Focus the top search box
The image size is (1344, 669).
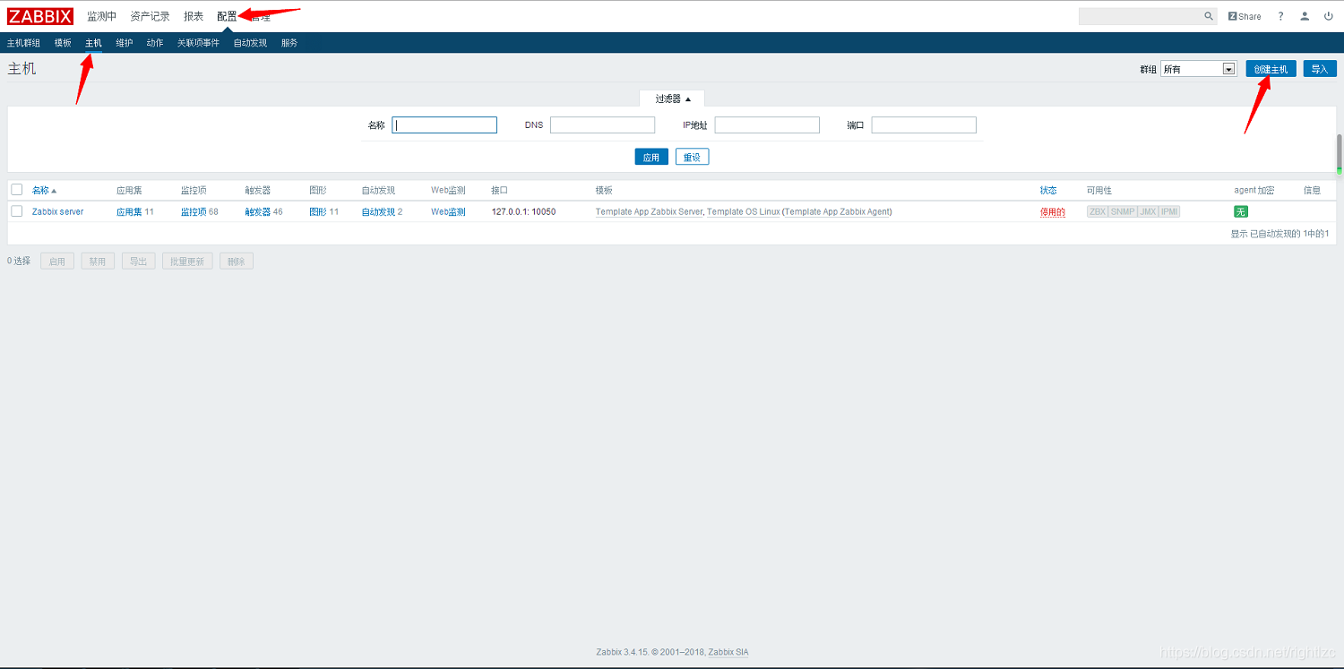[1140, 16]
